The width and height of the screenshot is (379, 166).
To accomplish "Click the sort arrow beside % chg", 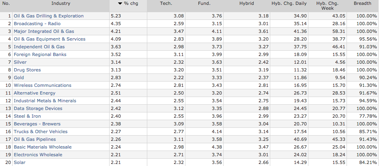I will 120,4.
